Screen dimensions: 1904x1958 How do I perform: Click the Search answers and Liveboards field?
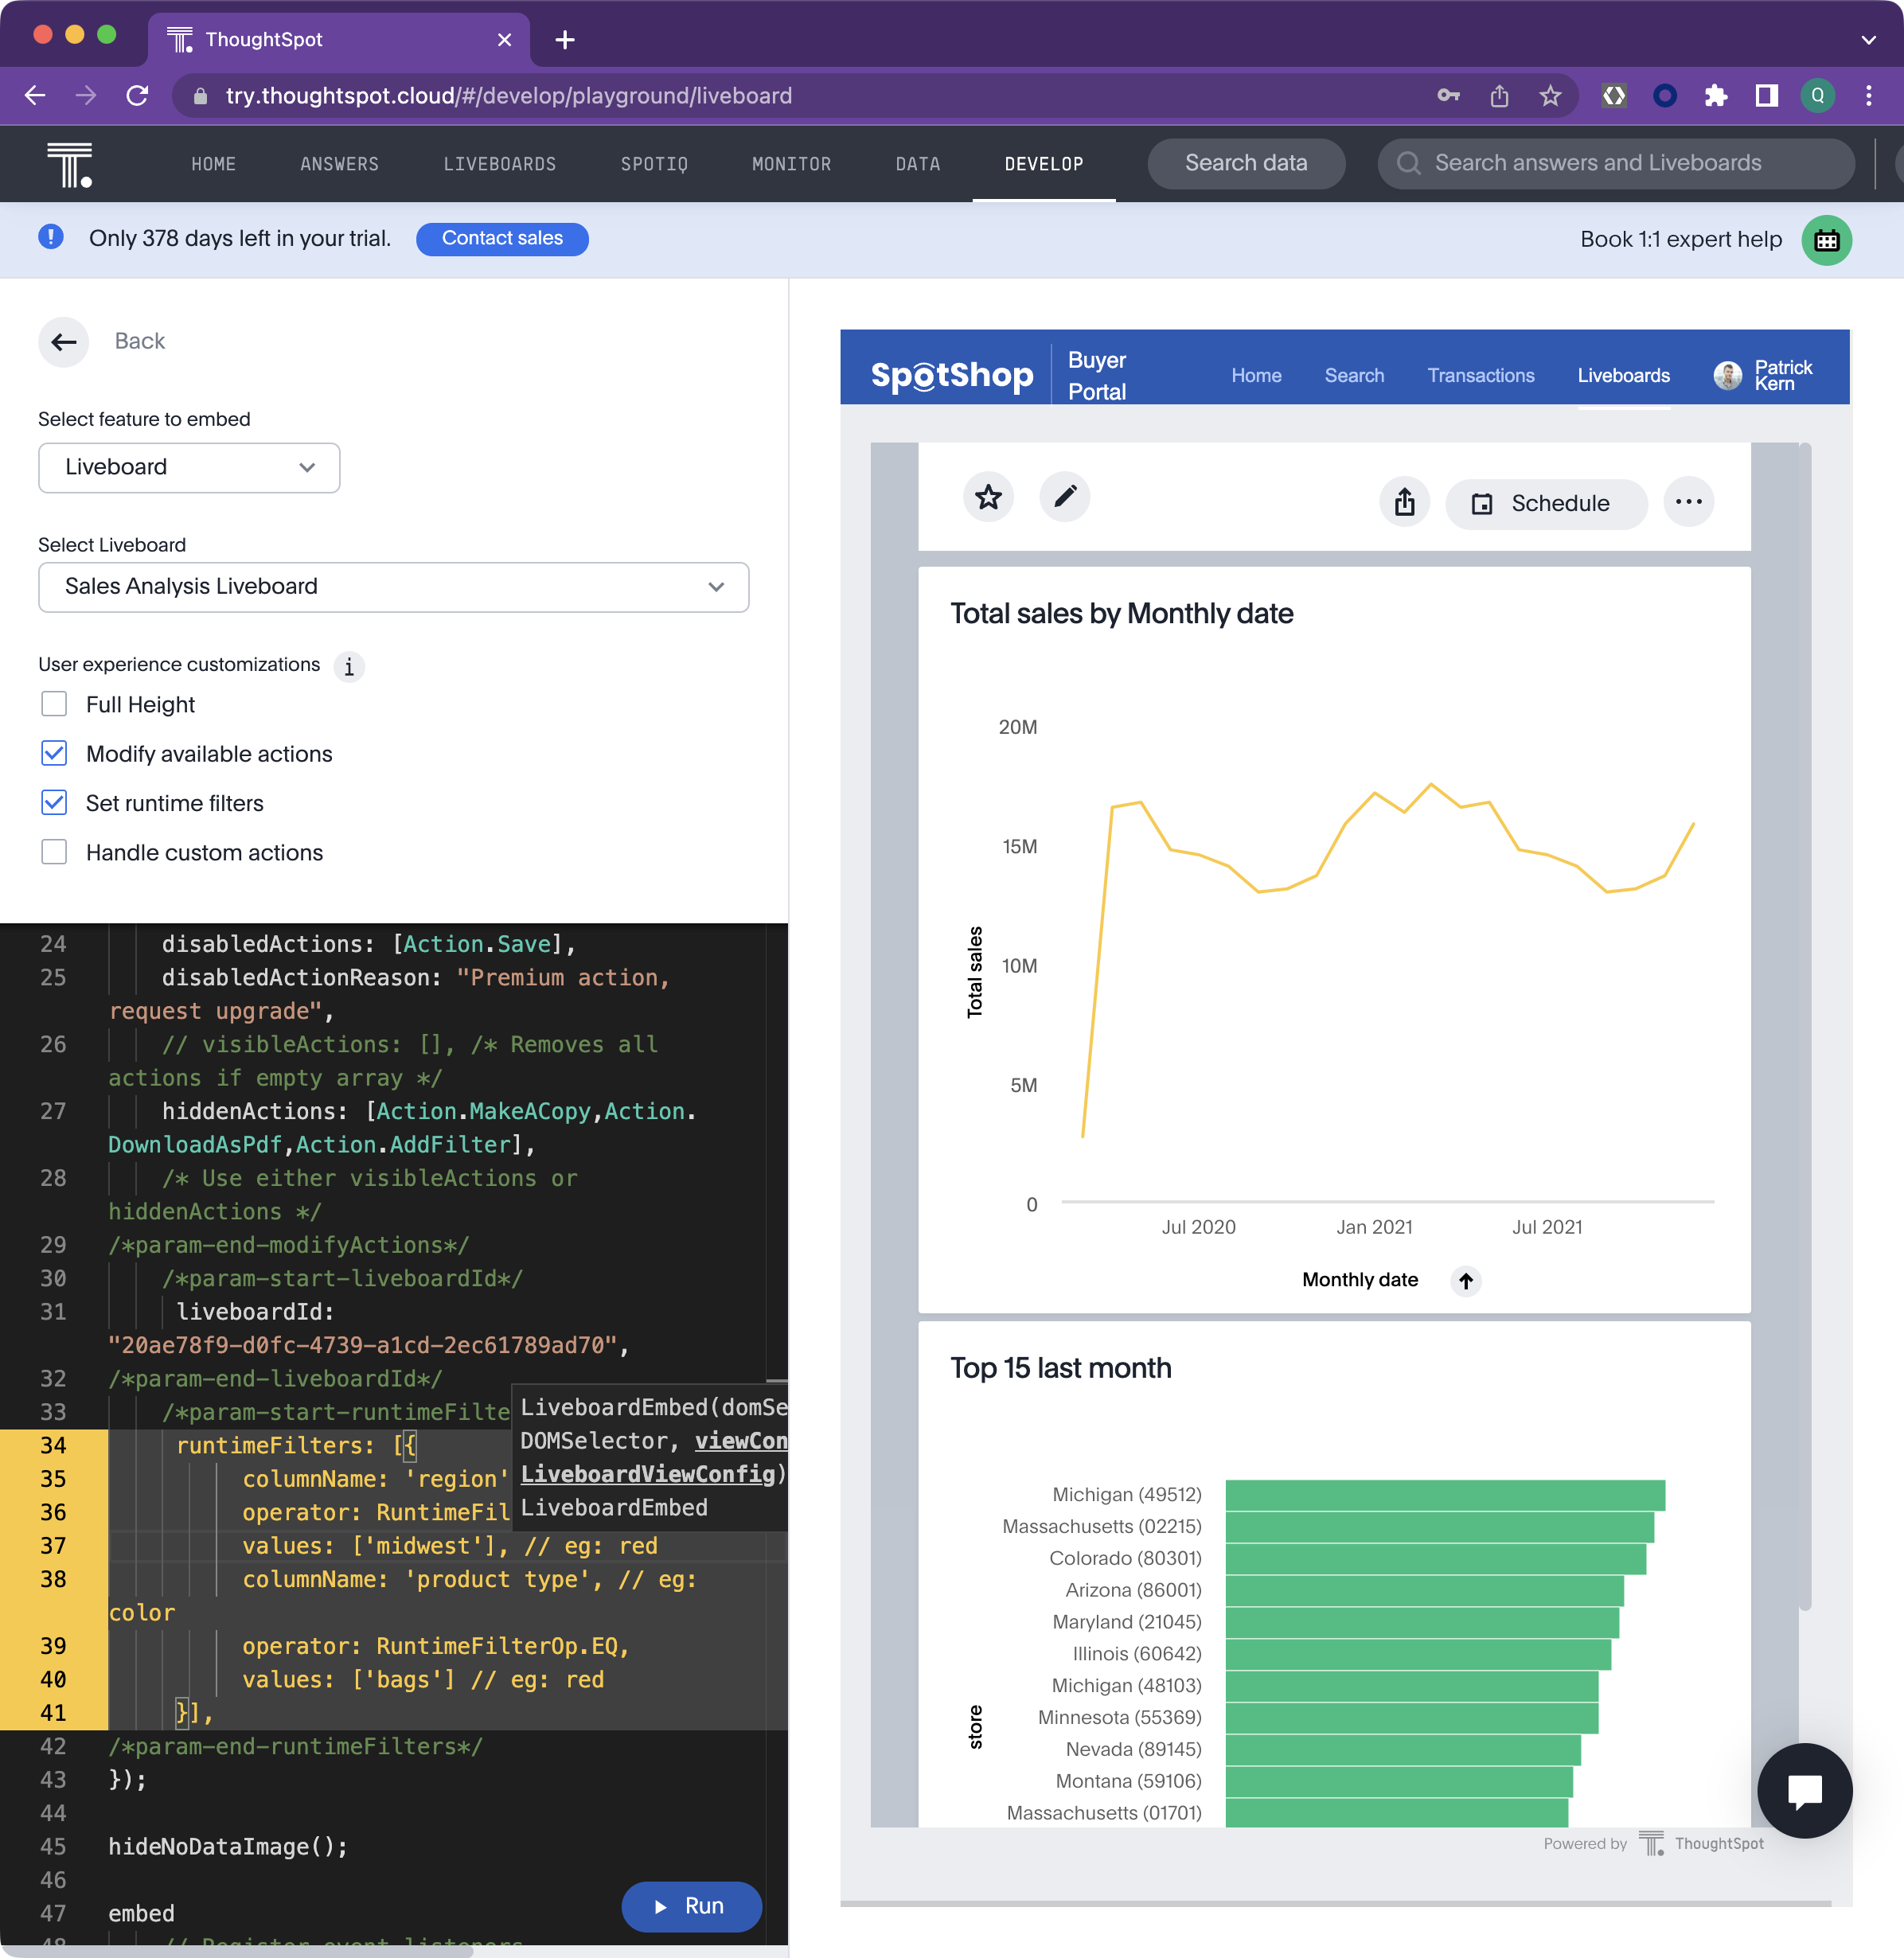[1616, 163]
